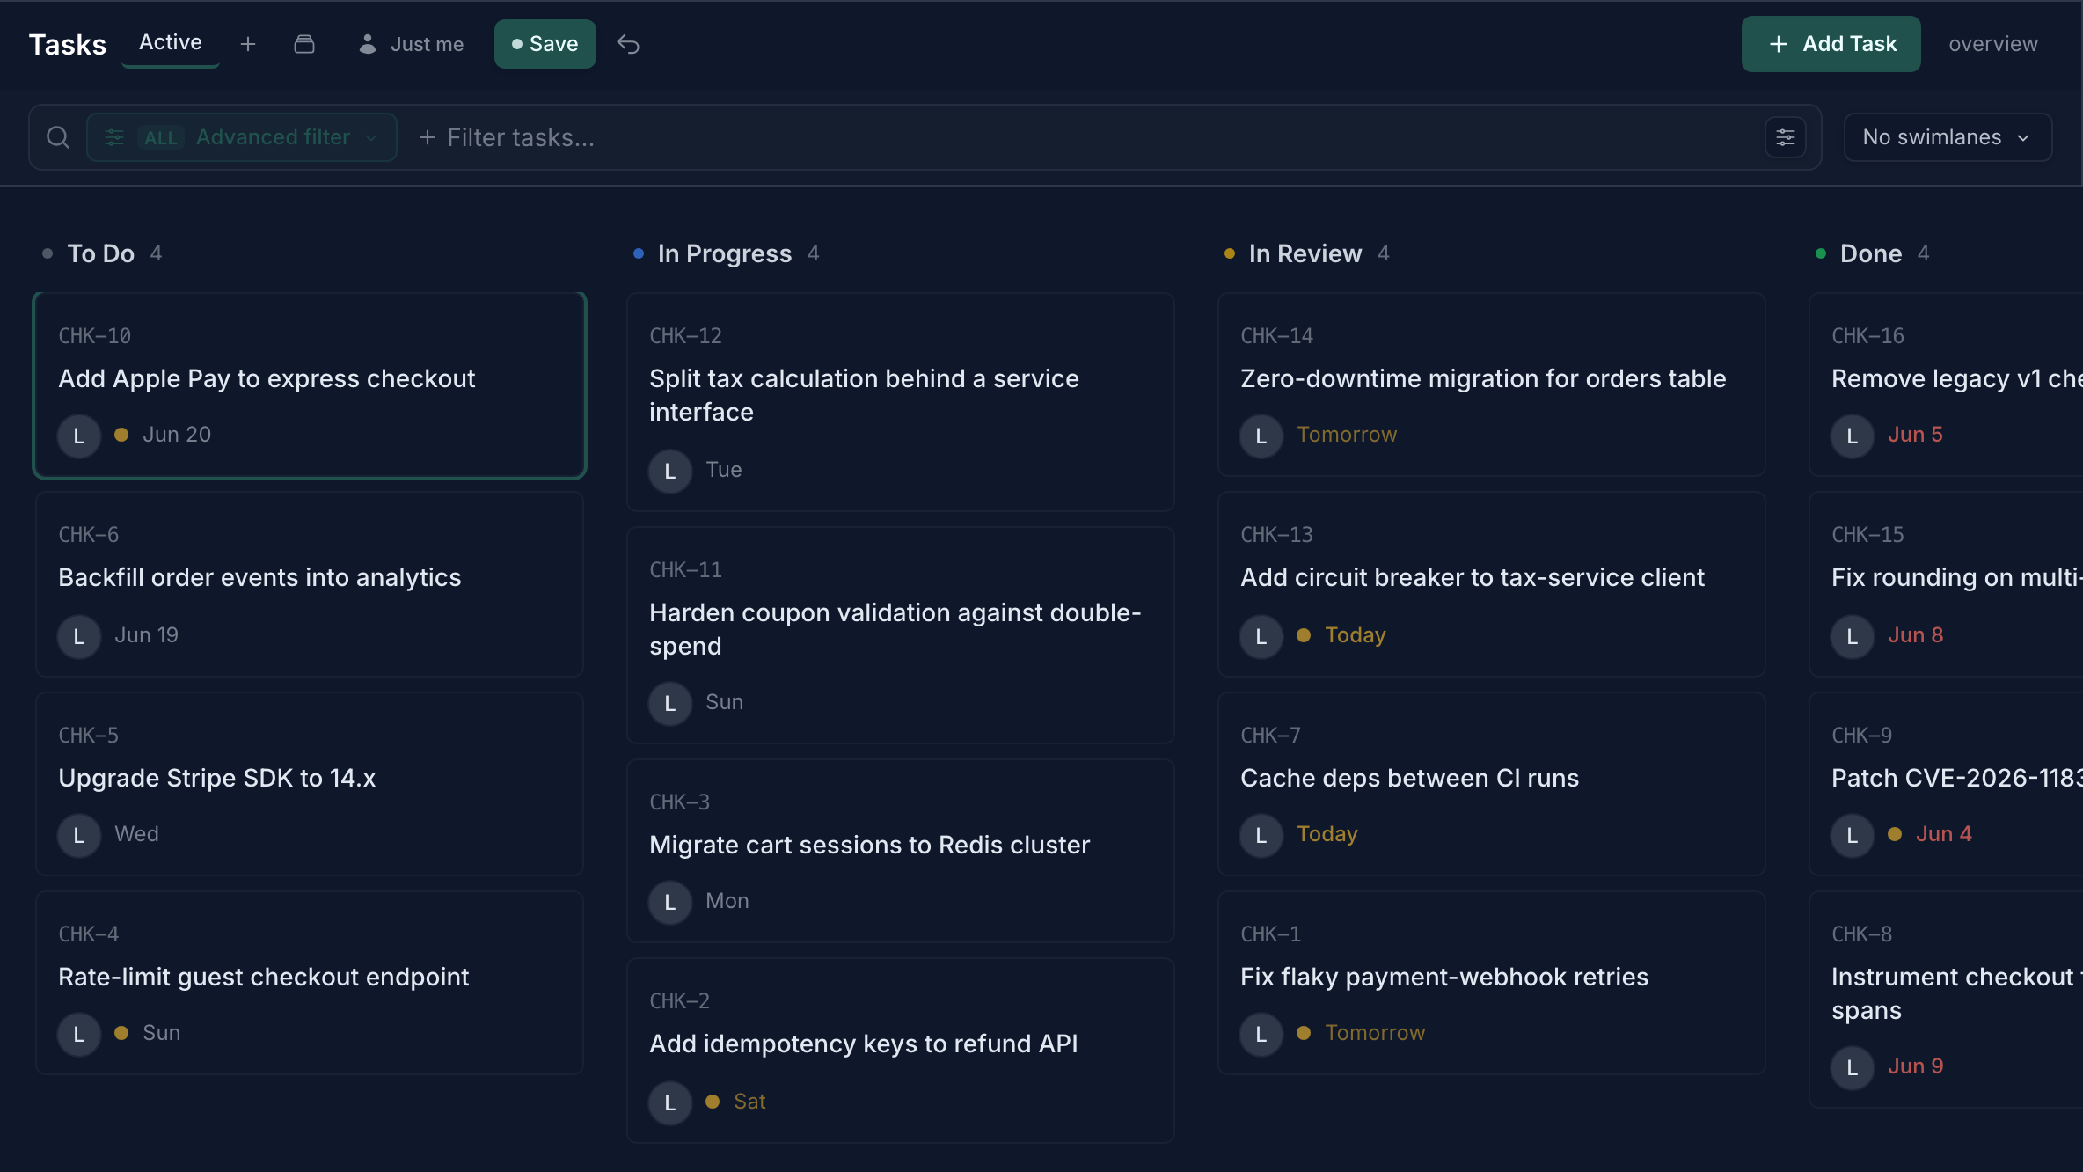Click assignee avatar on CHK-10 card

click(x=79, y=436)
